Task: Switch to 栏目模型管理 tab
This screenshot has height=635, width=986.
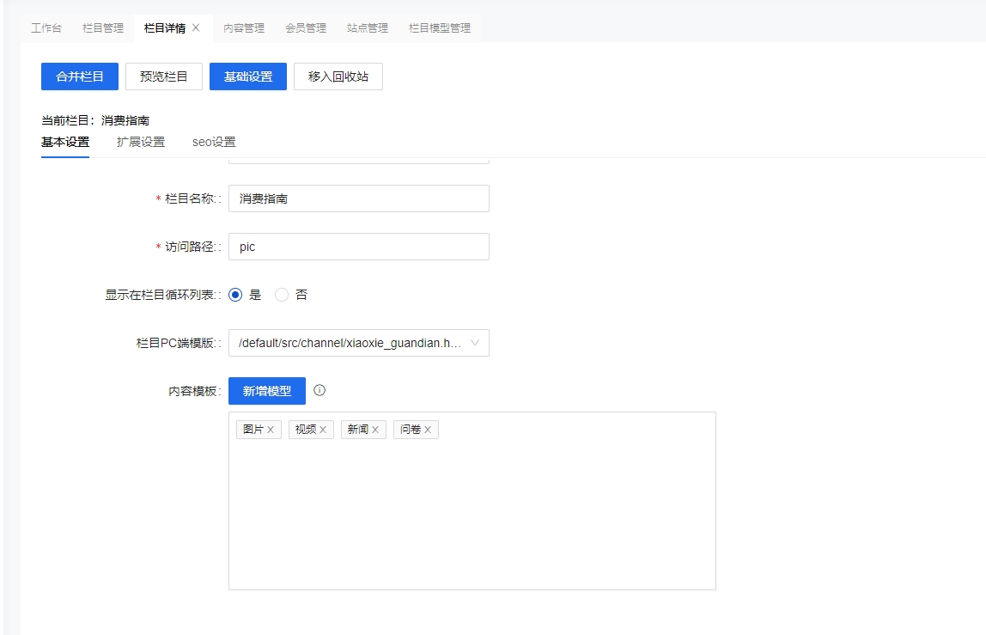Action: click(x=440, y=27)
